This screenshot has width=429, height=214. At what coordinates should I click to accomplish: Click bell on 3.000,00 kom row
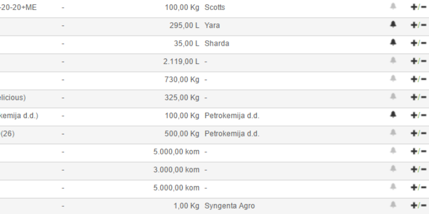point(393,168)
